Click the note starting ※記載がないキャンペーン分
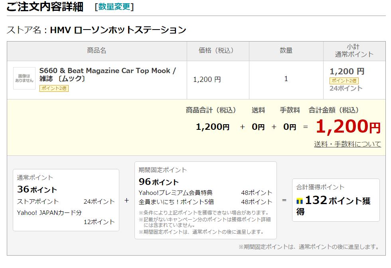Image resolution: width=391 pixels, height=268 pixels. [x=205, y=222]
